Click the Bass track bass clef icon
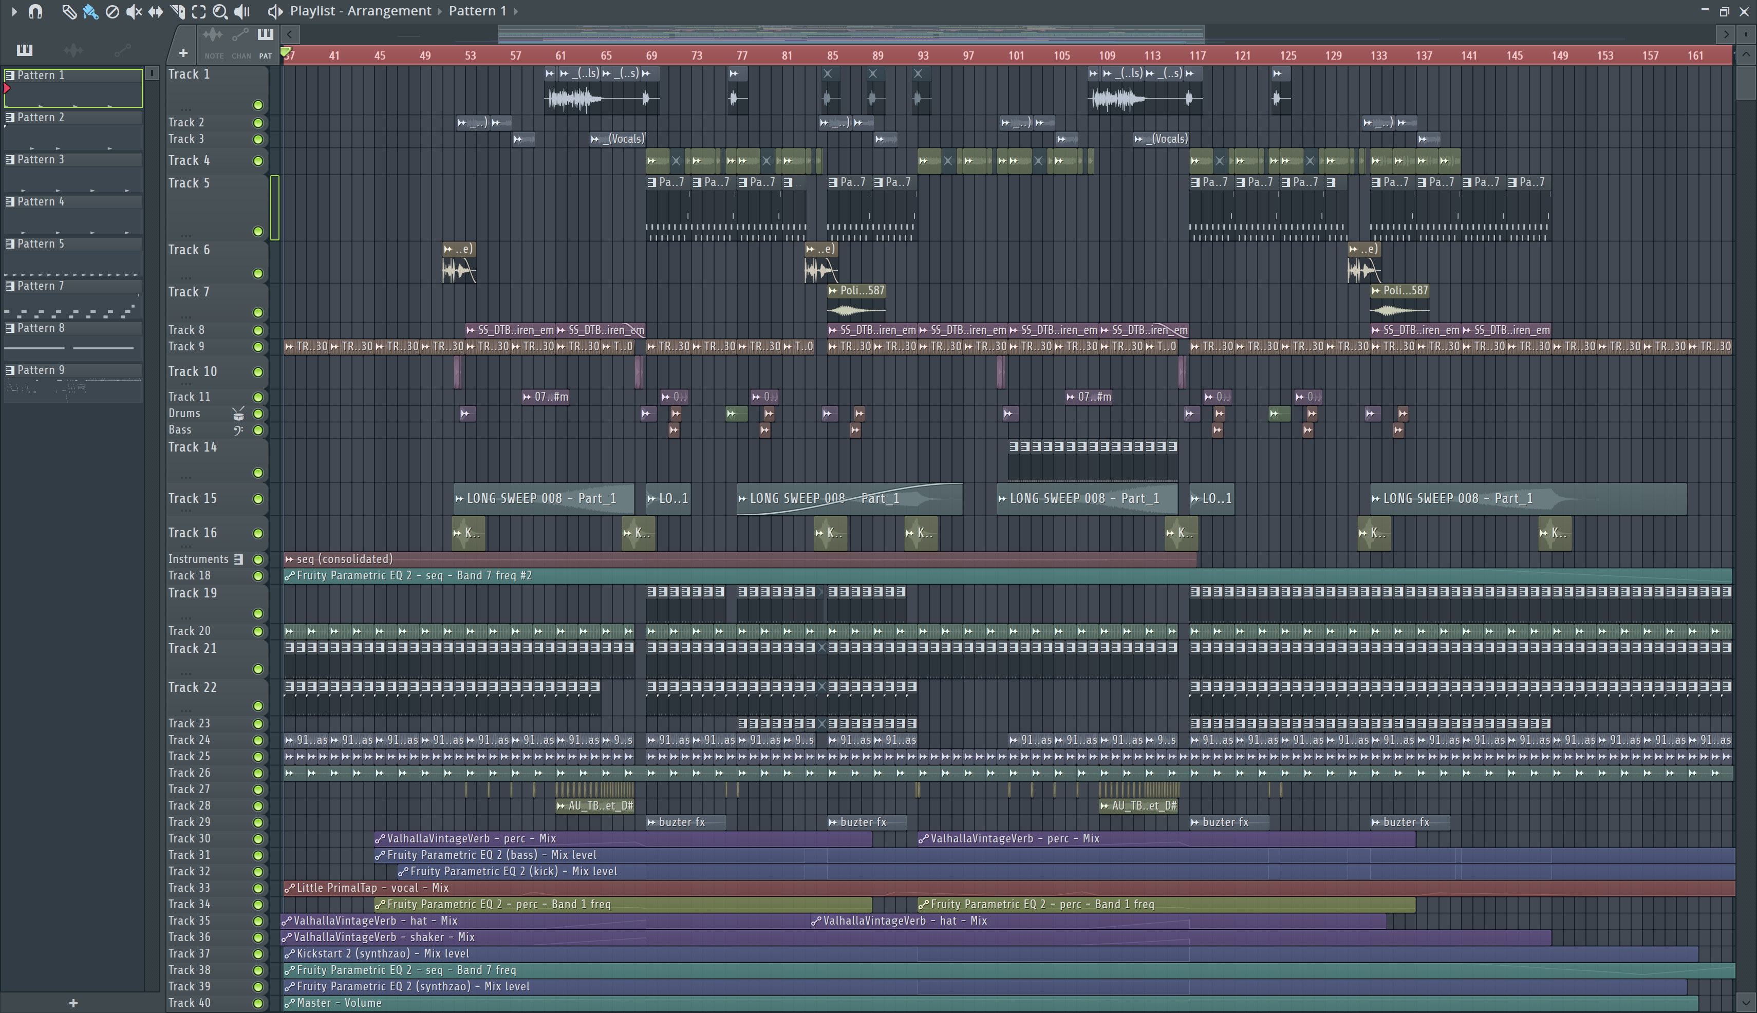 click(x=238, y=430)
